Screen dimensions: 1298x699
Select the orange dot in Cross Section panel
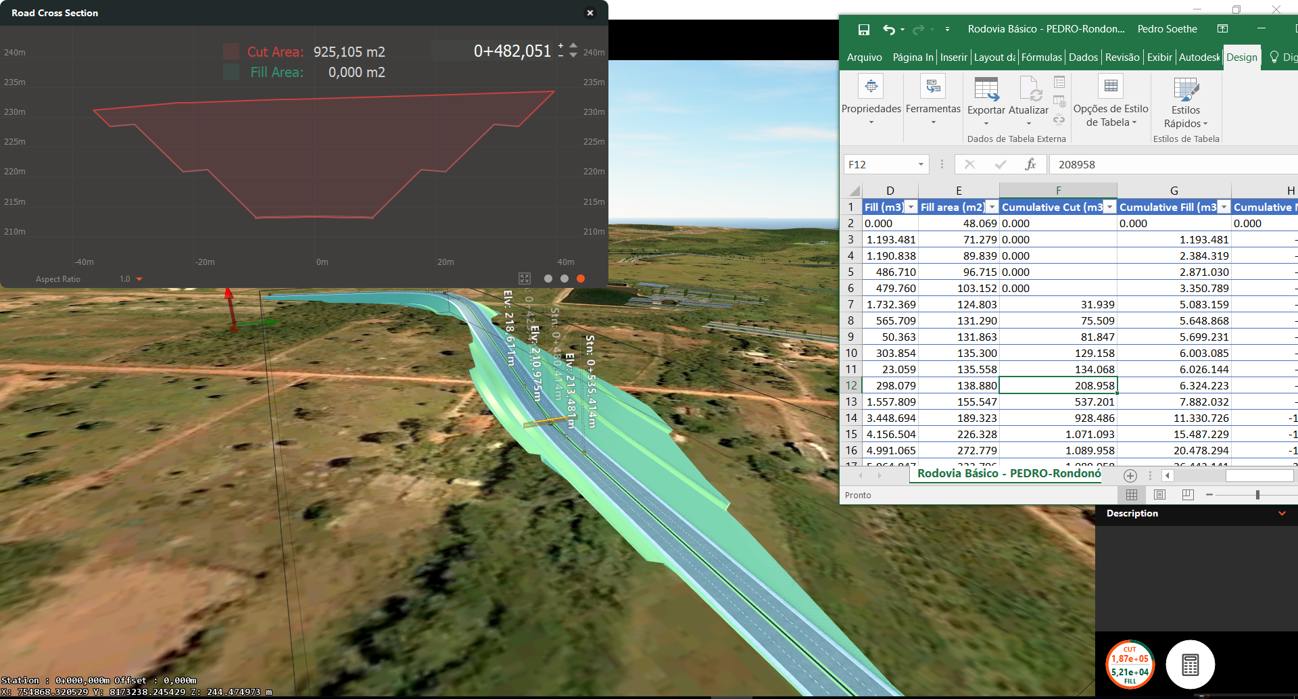point(581,279)
